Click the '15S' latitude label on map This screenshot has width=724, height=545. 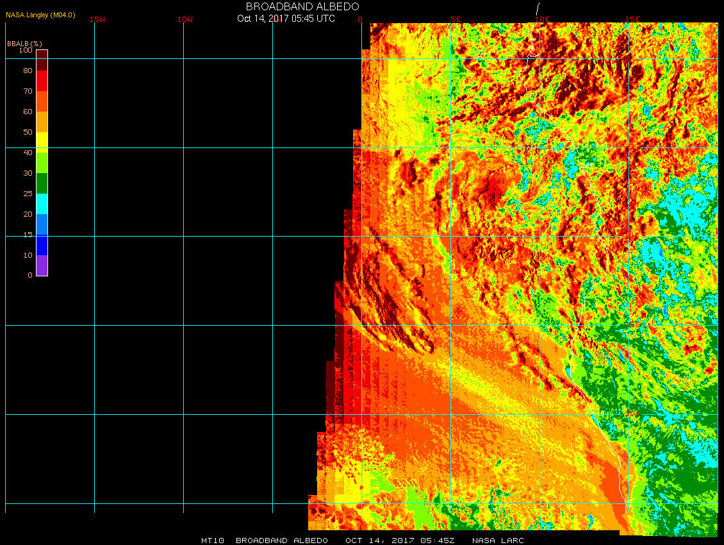(x=633, y=324)
